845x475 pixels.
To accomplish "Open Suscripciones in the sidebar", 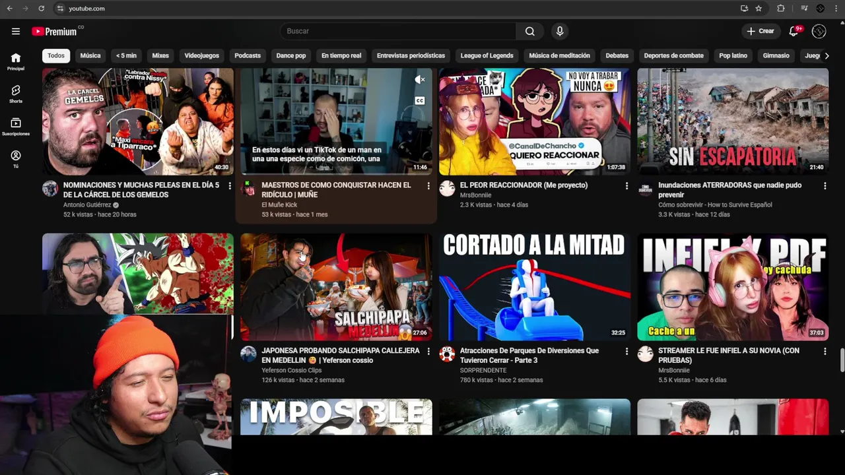I will (16, 127).
